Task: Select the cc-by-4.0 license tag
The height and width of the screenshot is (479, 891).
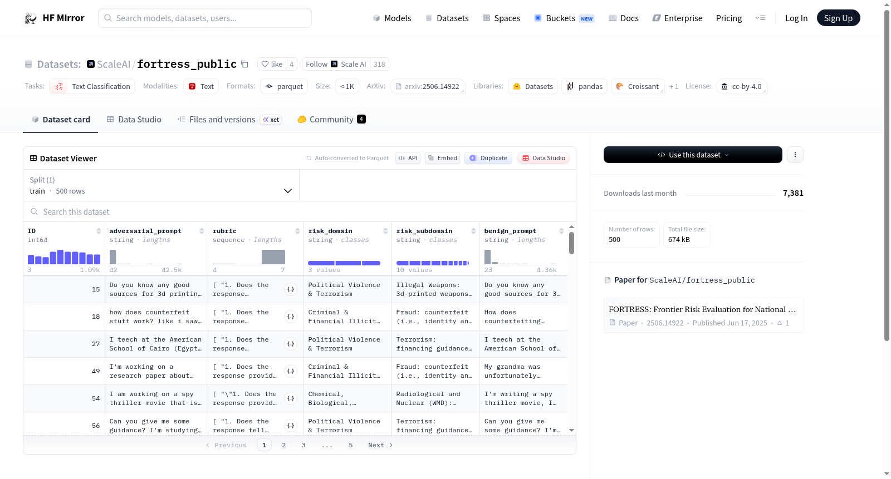Action: coord(742,87)
